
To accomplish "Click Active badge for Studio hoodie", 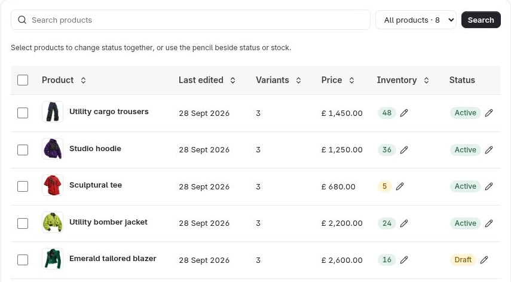I will [466, 150].
